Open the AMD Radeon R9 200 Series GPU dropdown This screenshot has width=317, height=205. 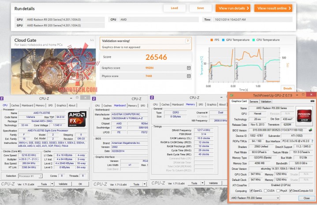point(255,198)
